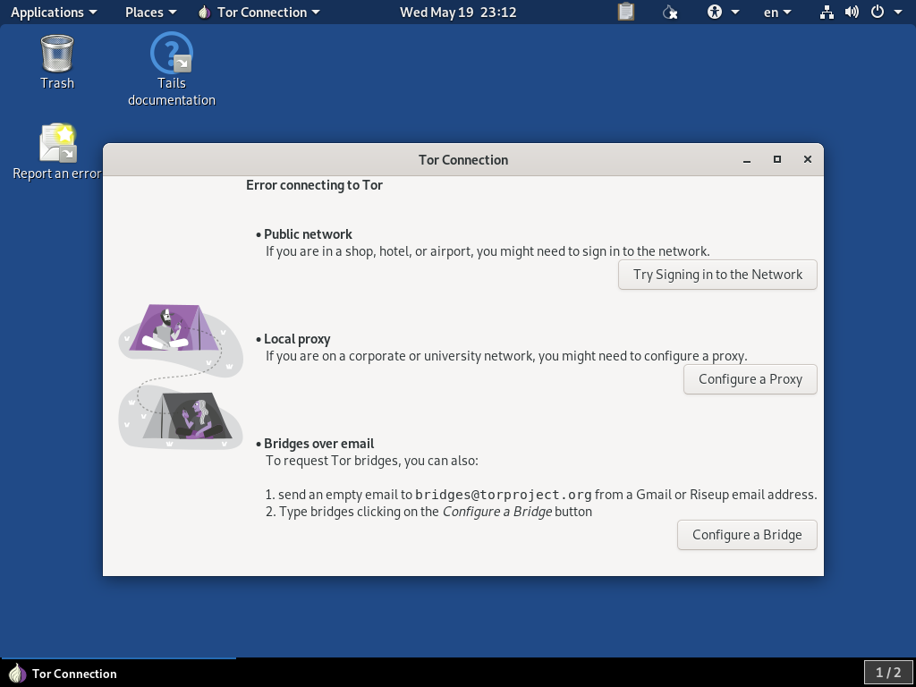Click the volume speaker icon
916x687 pixels.
point(852,12)
